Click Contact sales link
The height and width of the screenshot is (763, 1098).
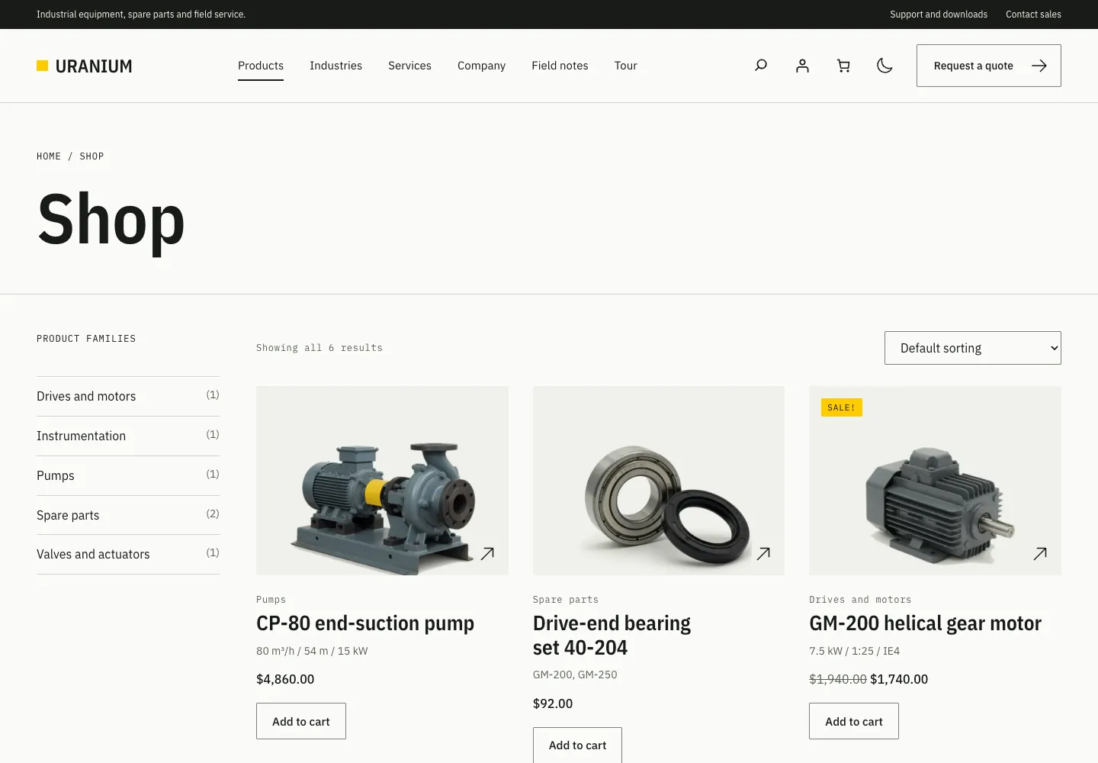1033,14
